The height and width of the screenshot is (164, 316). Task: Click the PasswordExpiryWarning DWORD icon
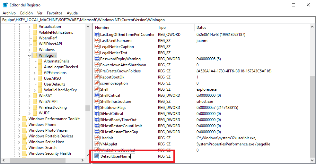(x=97, y=59)
